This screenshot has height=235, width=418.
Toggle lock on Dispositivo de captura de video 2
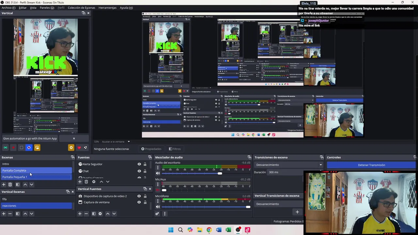[x=145, y=196]
